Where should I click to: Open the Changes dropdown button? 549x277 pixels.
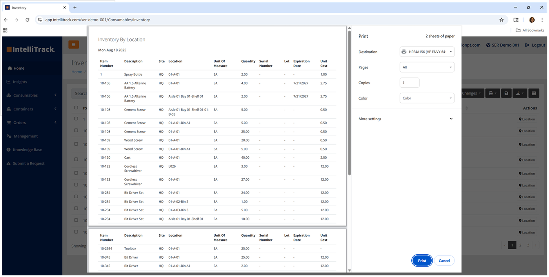(472, 93)
